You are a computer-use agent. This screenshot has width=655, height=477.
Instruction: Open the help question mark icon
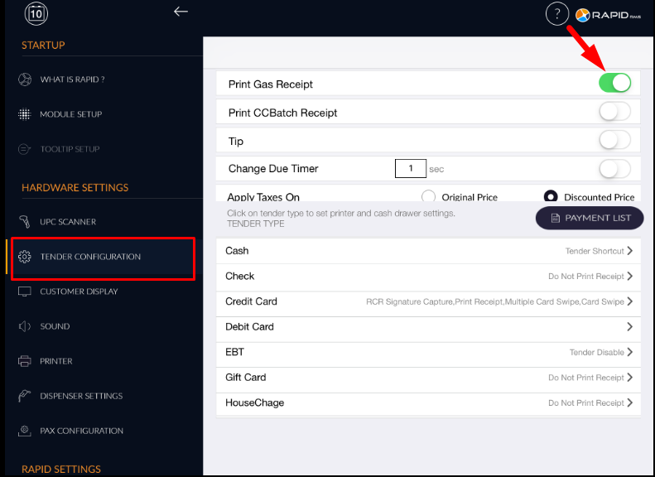coord(558,13)
